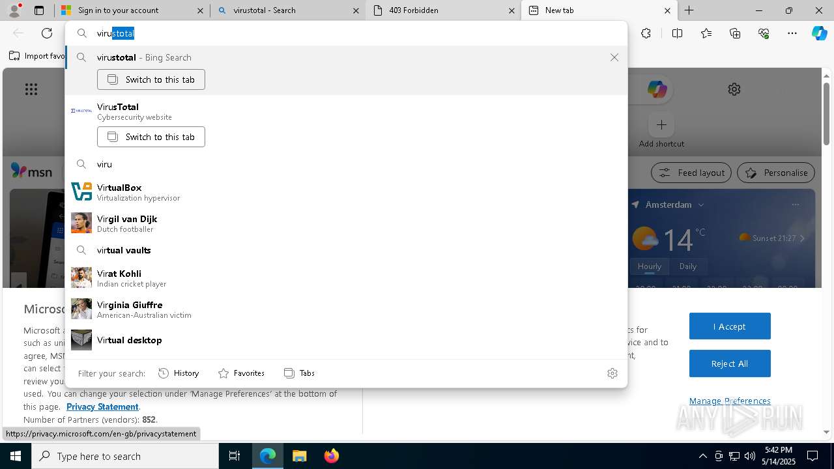The image size is (834, 469).
Task: Filter search by History
Action: pos(179,373)
